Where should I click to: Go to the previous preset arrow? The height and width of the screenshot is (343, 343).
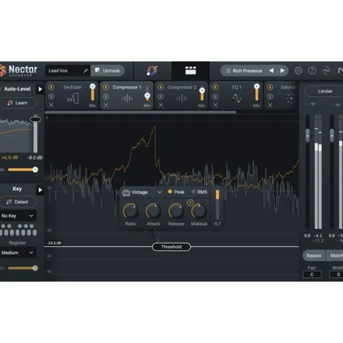tap(271, 71)
